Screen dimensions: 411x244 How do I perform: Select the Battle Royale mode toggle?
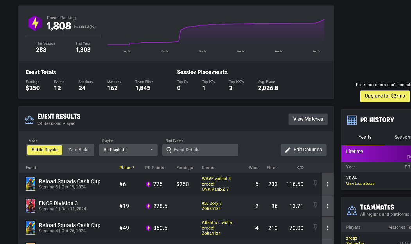click(x=45, y=150)
